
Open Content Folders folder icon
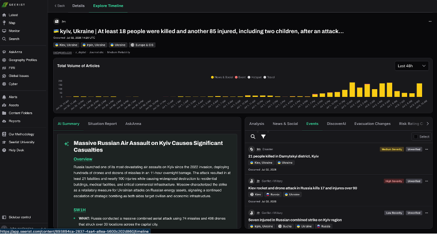[x=4, y=113]
